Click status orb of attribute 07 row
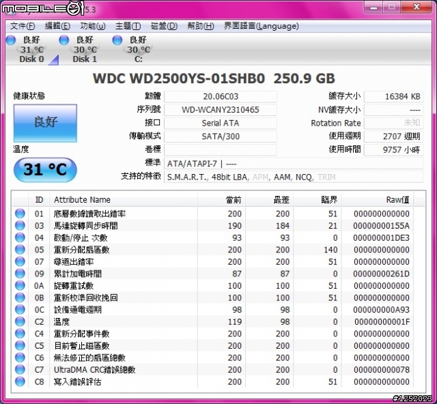Screen dimensions: 437x404 click(20, 261)
